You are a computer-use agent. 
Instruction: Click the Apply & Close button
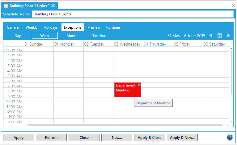pyautogui.click(x=150, y=138)
